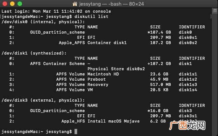Close the Terminal window with red button
Viewport: 218px width, 136px height.
pos(5,4)
